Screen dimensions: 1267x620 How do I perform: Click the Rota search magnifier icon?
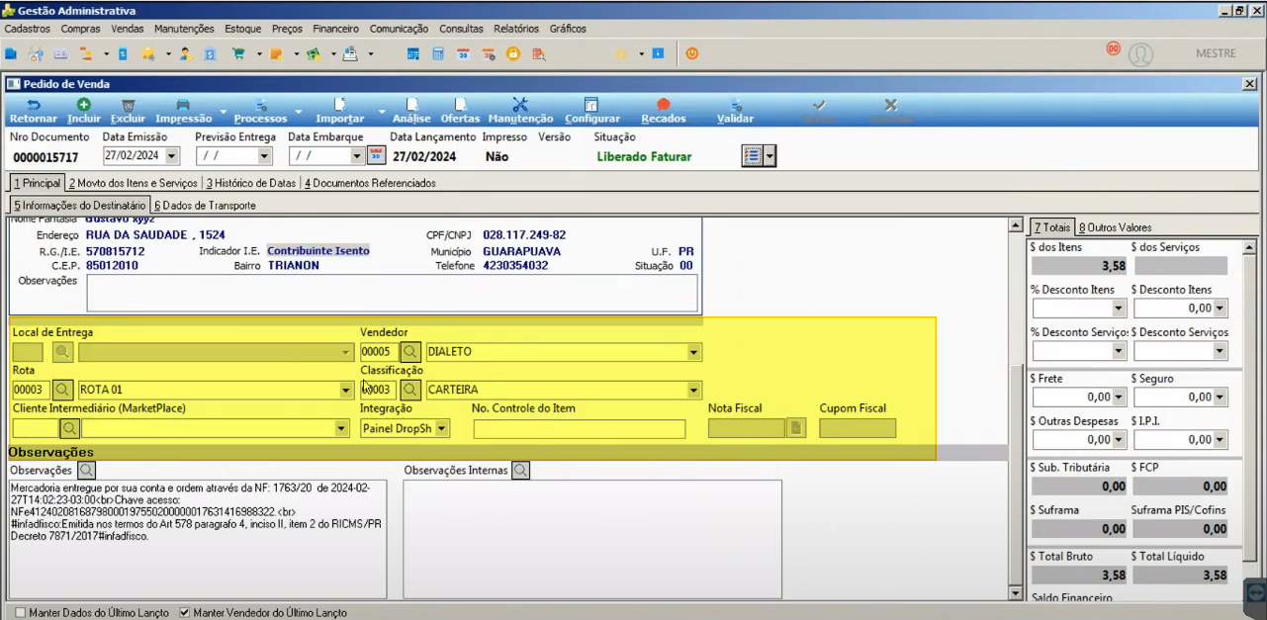[x=62, y=390]
